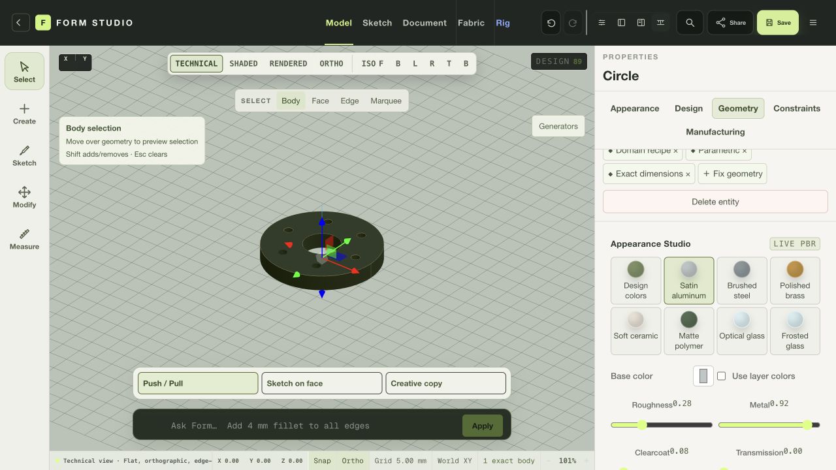Pick the Sketch tool in left sidebar
The width and height of the screenshot is (836, 470).
[24, 155]
